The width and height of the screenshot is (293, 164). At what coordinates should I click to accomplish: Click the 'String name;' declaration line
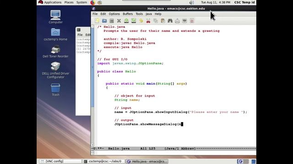[x=127, y=100]
